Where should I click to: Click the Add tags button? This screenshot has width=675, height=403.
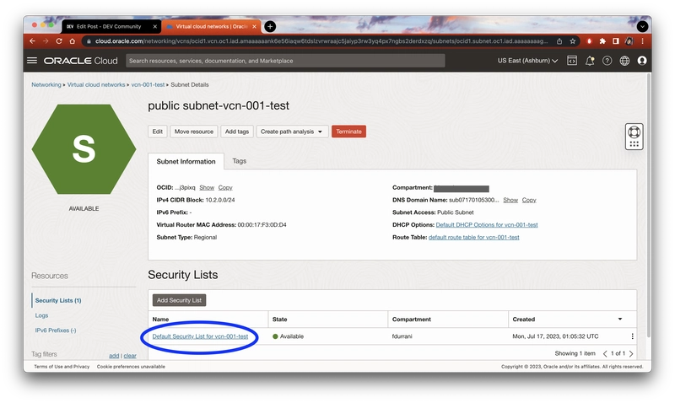tap(237, 132)
